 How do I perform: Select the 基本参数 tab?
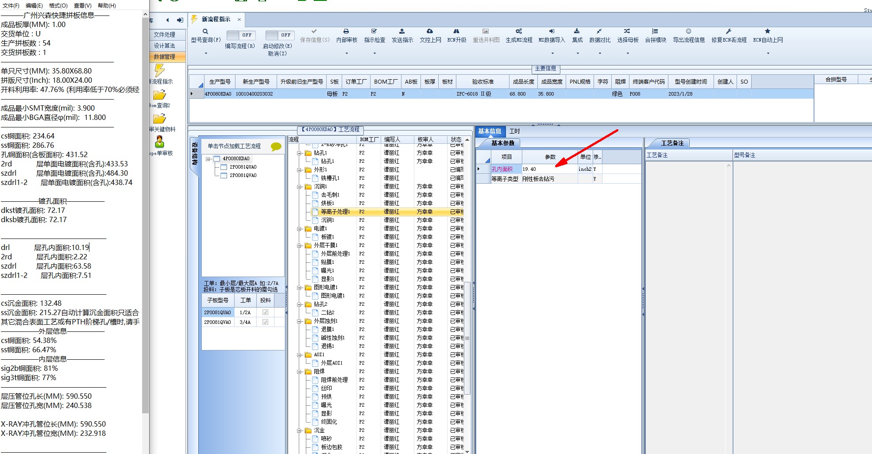[503, 143]
